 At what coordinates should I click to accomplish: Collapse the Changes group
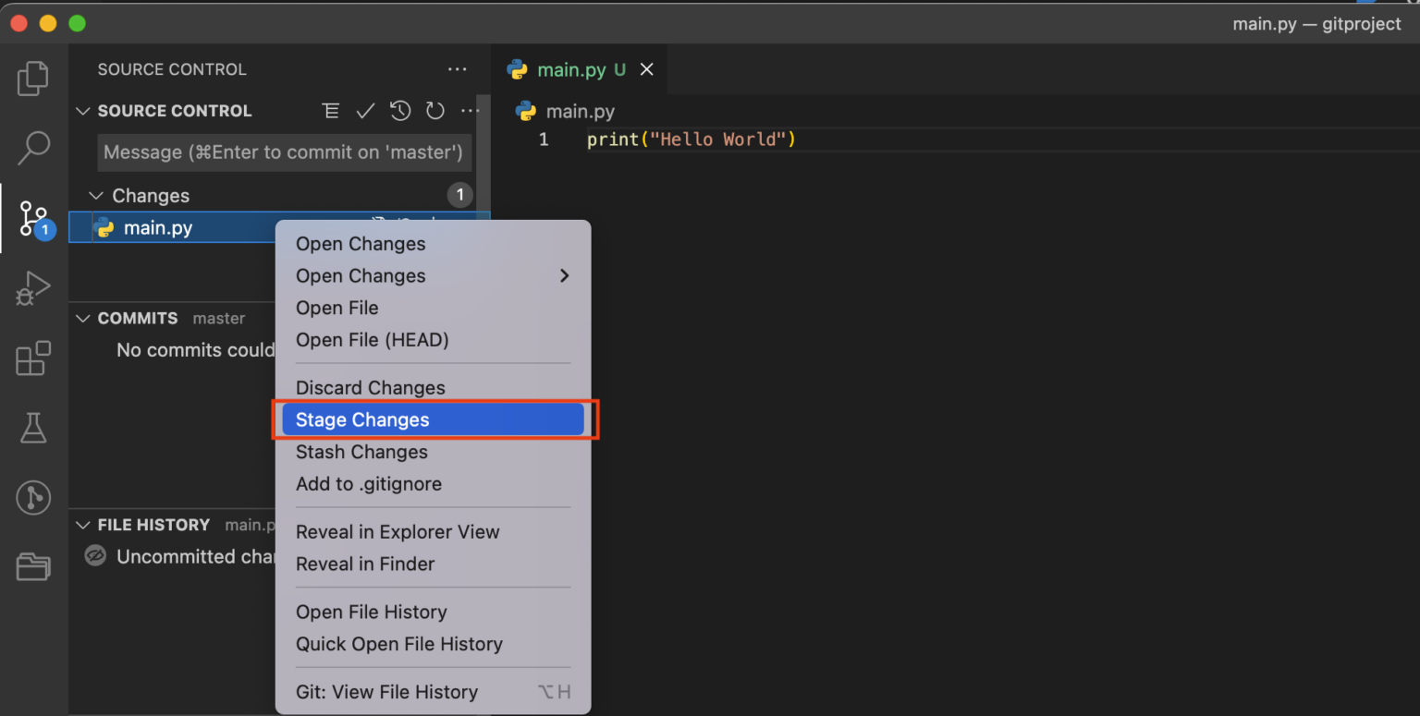pos(95,196)
